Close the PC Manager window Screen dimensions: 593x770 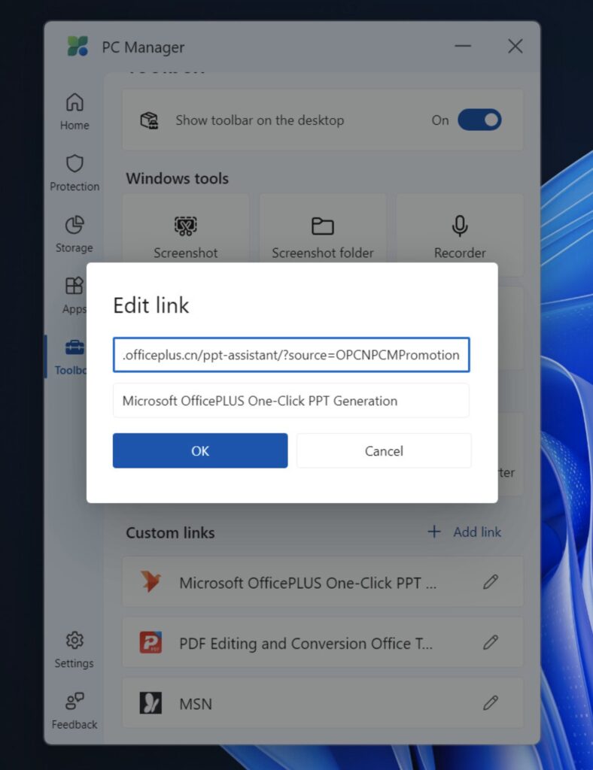[x=515, y=46]
